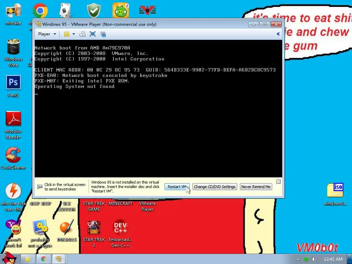Open the Player menu in VMware Player
The width and height of the screenshot is (352, 264).
47,34
